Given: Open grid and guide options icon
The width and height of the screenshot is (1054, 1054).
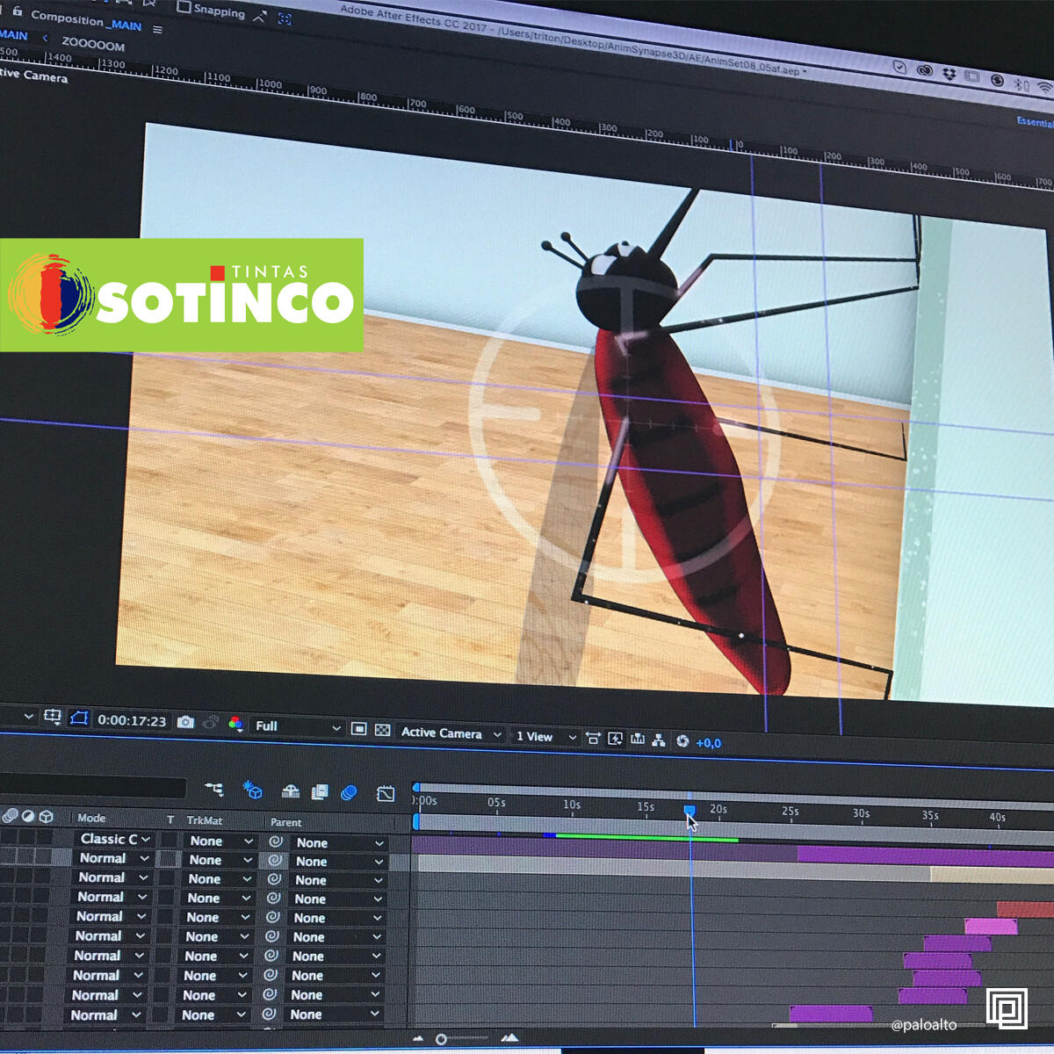Looking at the screenshot, I should pos(53,716).
